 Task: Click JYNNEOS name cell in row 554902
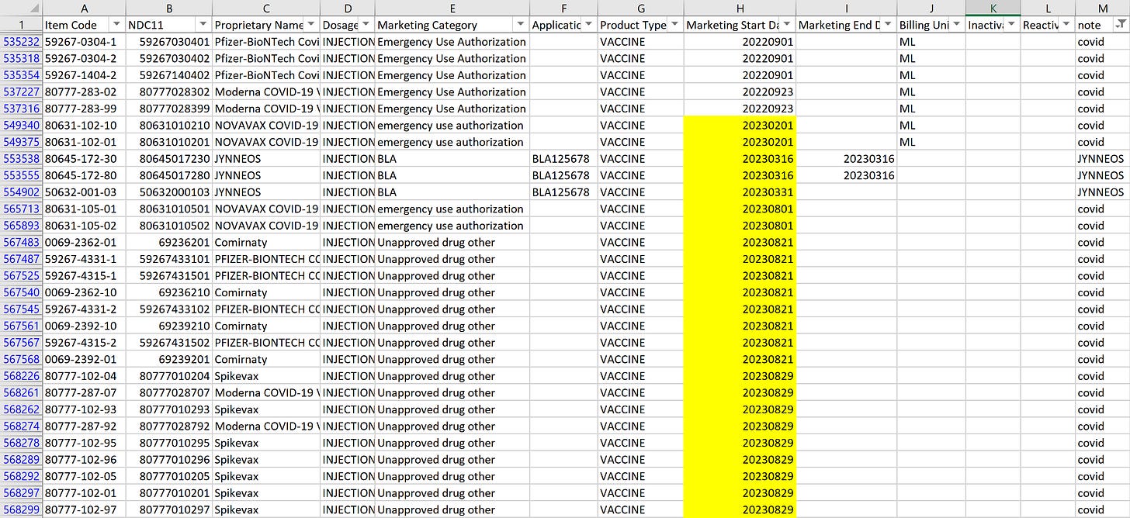pos(266,192)
